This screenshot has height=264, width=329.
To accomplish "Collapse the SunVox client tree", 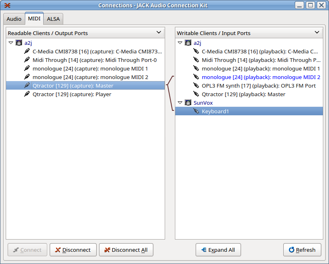I will tap(180, 103).
